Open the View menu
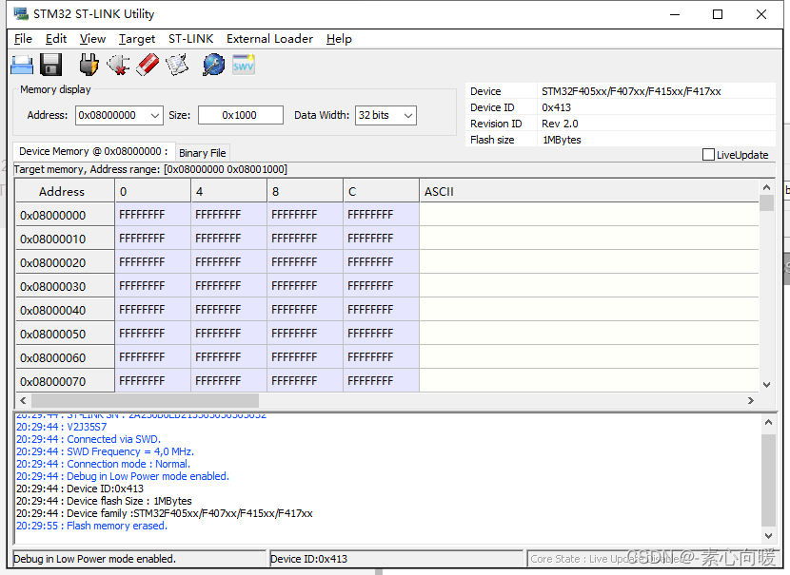 pos(92,39)
